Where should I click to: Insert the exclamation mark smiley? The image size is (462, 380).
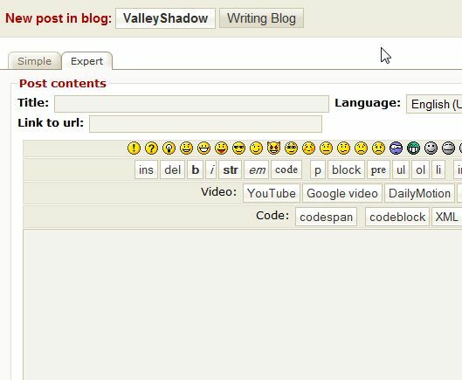click(x=134, y=148)
